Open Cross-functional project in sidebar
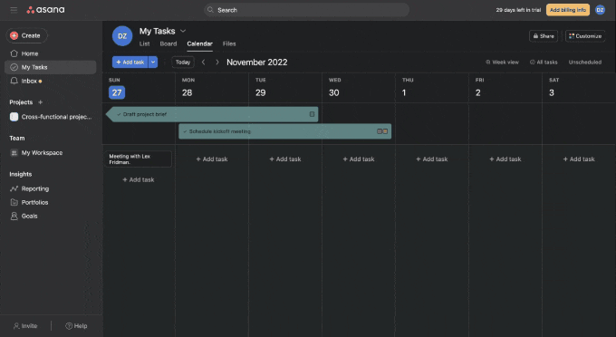 (x=51, y=117)
